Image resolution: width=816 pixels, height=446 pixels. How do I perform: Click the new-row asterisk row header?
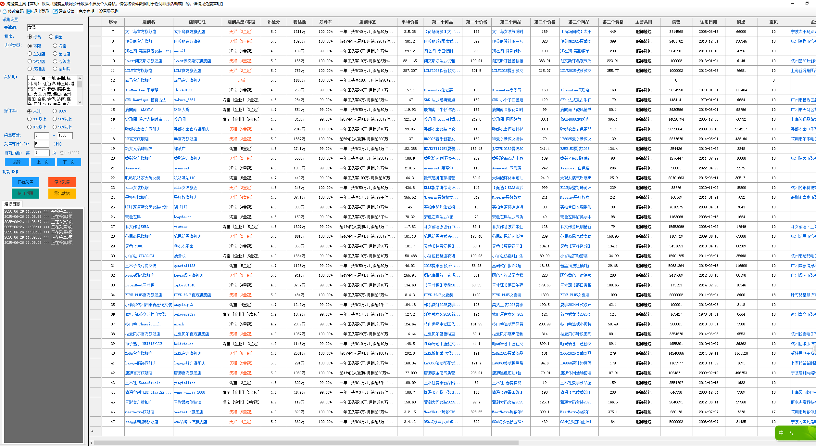(x=95, y=431)
